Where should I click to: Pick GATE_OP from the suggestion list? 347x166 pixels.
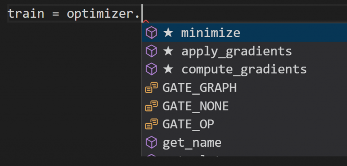188,124
